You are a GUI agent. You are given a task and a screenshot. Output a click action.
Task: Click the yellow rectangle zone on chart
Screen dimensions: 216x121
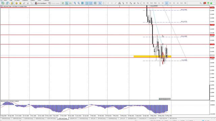point(152,56)
